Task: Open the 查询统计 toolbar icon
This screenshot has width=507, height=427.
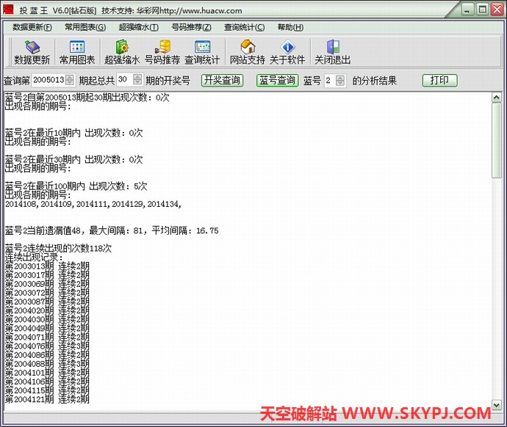Action: pyautogui.click(x=202, y=48)
